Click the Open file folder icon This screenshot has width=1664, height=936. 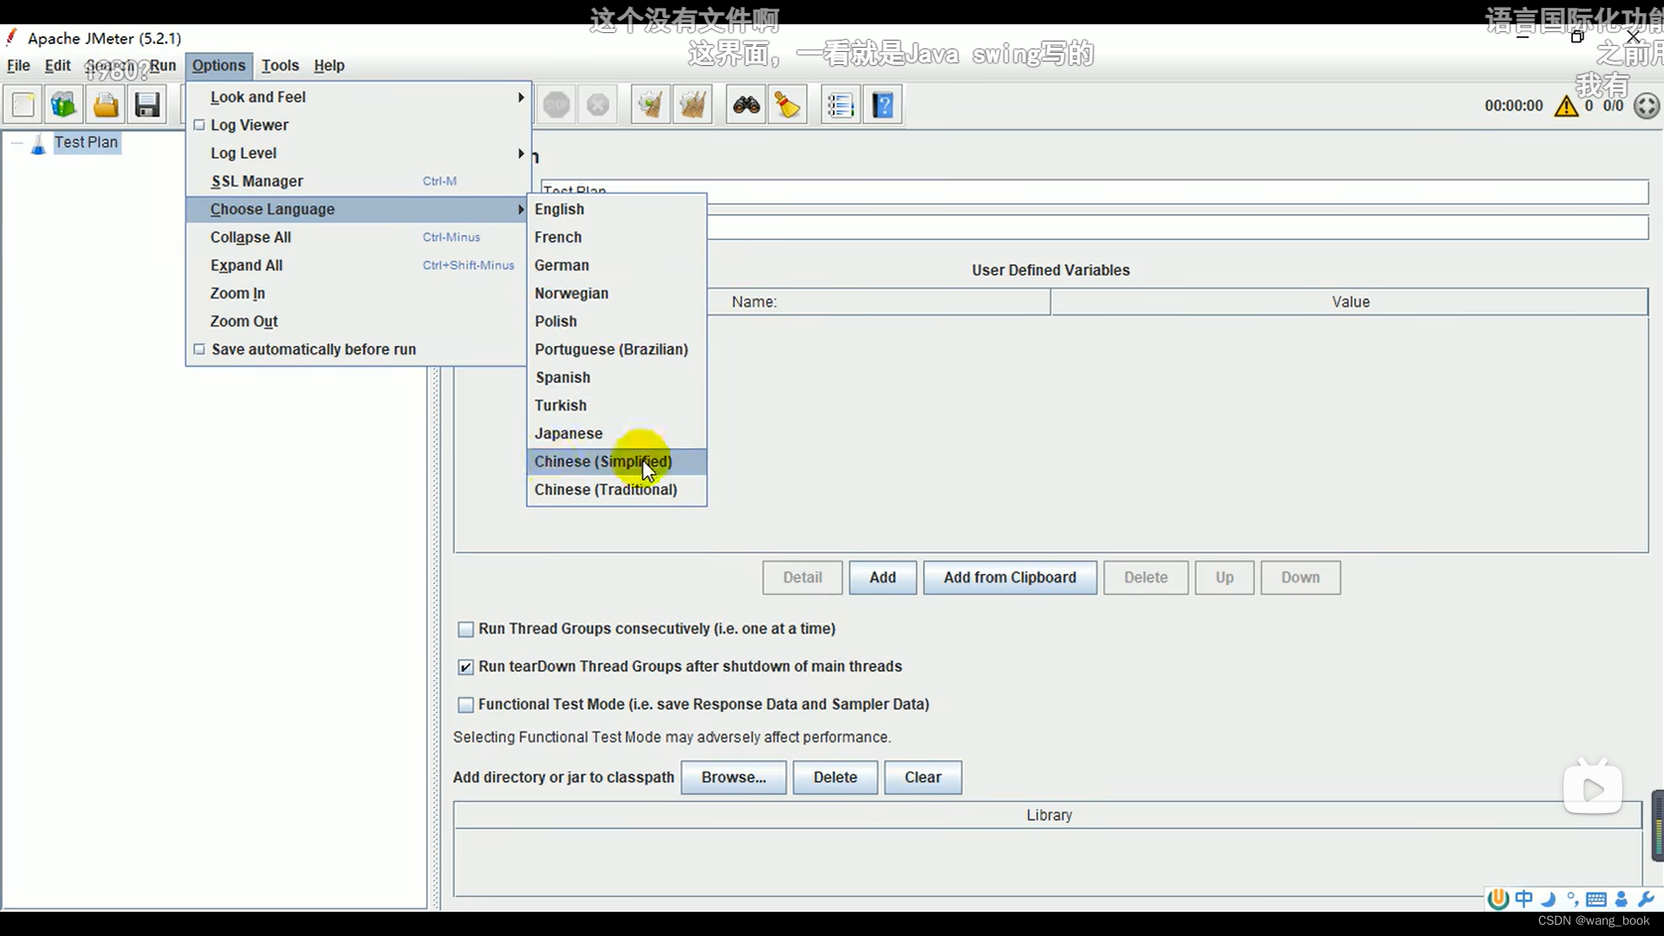coord(106,105)
